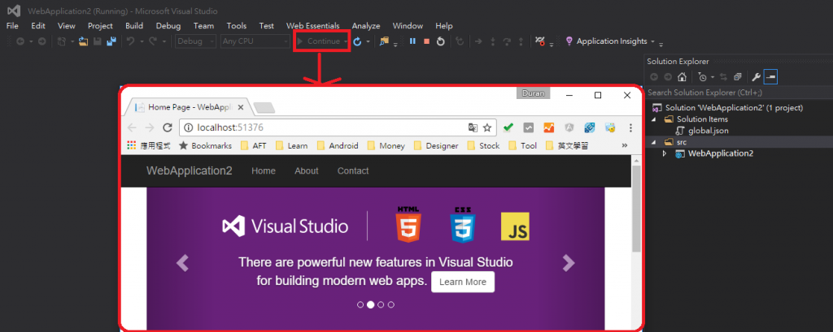Click the Duran profile button in Chrome
The image size is (833, 332).
coord(533,93)
